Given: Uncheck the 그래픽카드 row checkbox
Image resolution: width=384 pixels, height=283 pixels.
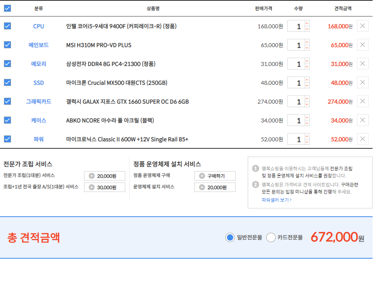Looking at the screenshot, I should pos(7,101).
